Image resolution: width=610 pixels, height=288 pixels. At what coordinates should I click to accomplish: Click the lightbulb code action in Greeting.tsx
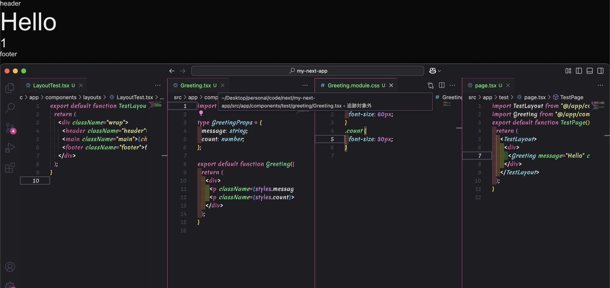[201, 114]
